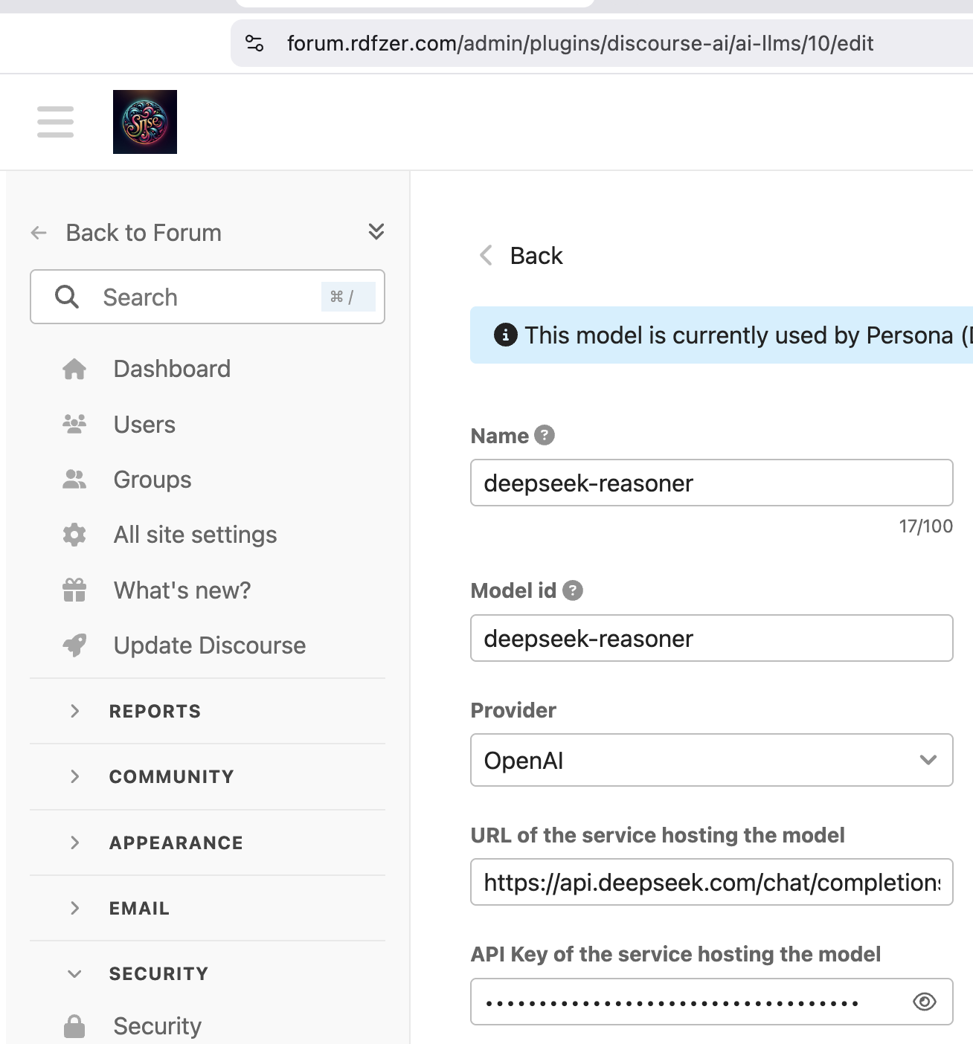The image size is (973, 1044).
Task: Click the forum logo image
Action: 145,122
